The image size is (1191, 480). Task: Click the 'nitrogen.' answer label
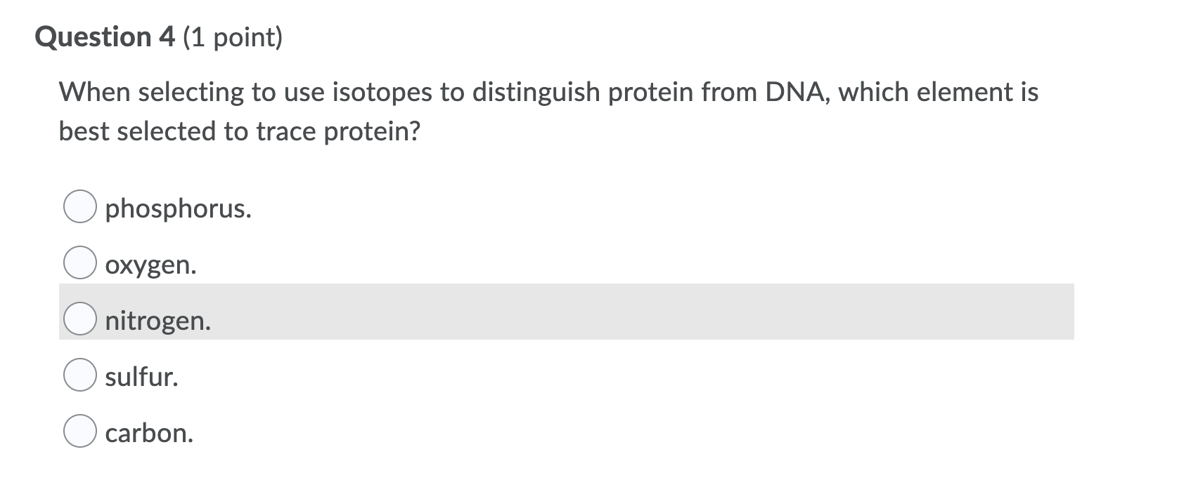coord(157,321)
